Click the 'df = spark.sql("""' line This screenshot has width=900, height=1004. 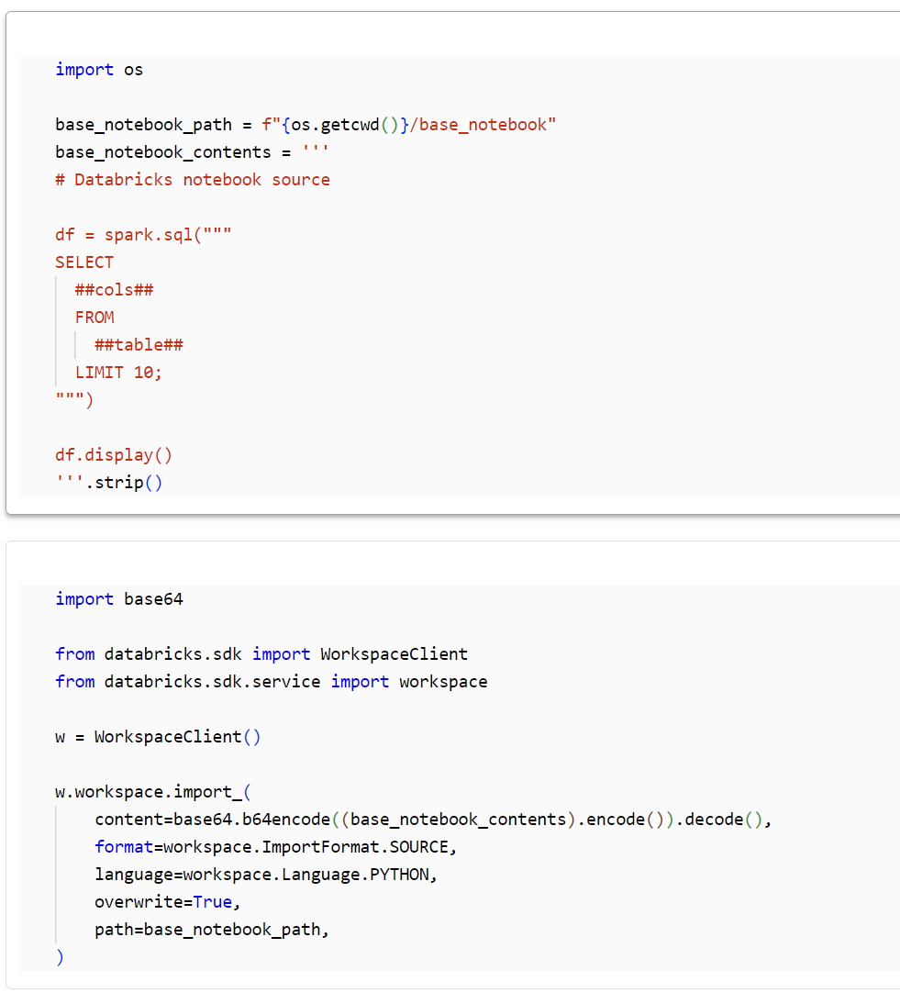[x=143, y=234]
